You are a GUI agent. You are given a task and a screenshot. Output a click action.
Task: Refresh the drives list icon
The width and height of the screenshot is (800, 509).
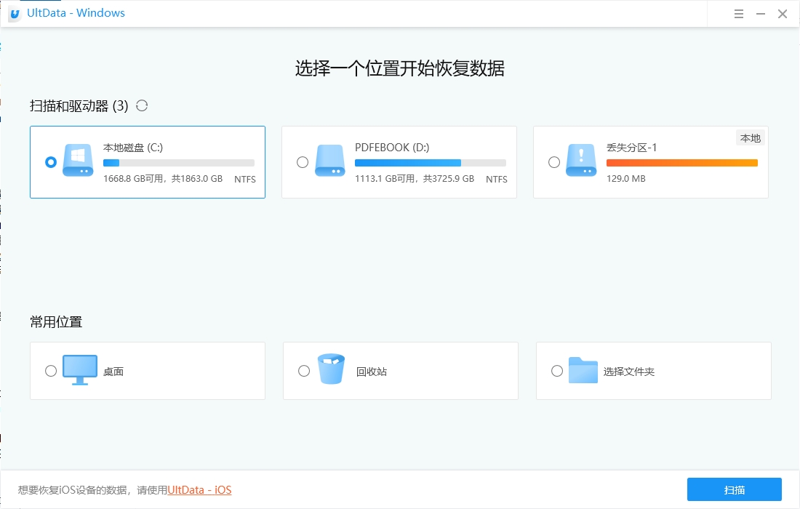pos(142,105)
